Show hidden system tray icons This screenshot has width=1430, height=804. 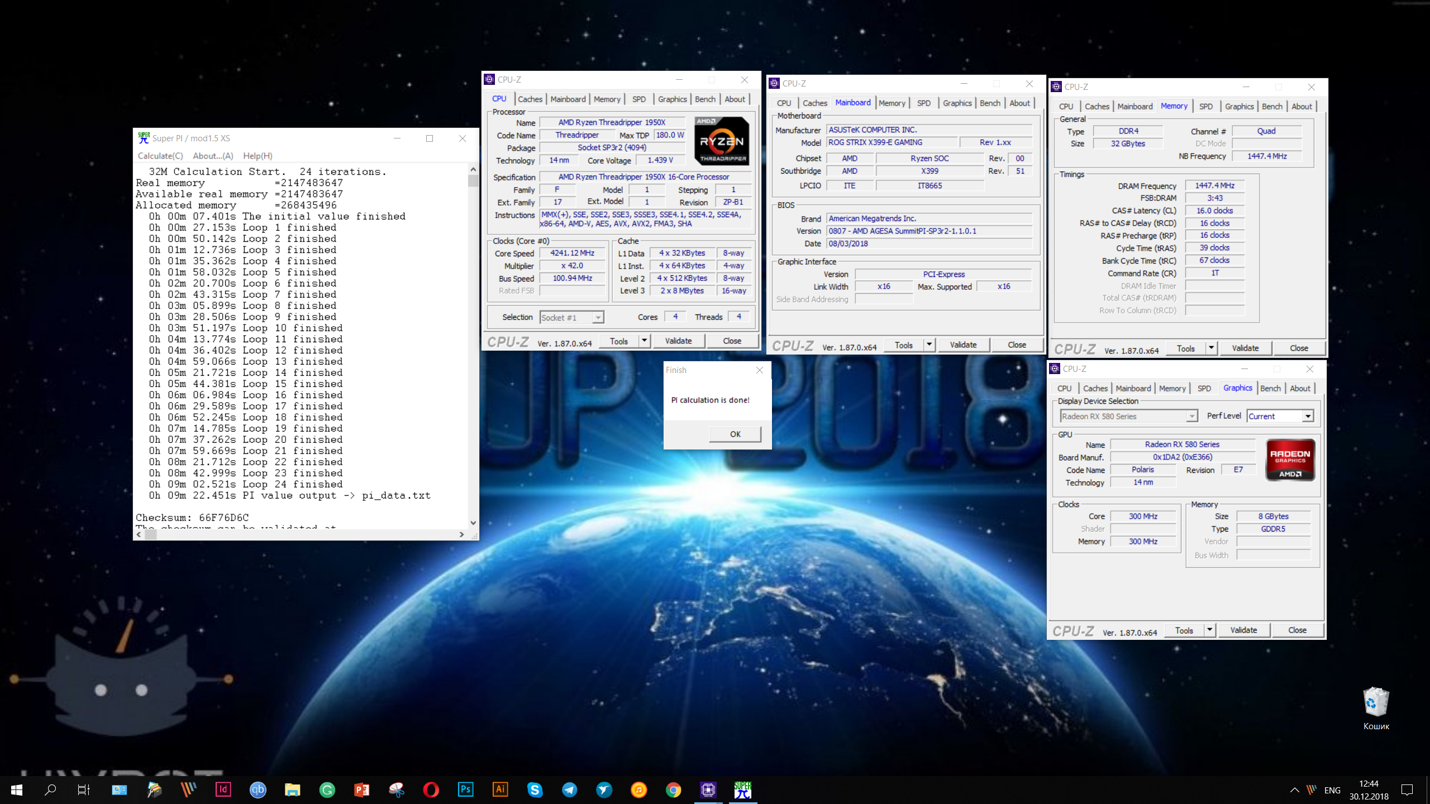[1294, 789]
